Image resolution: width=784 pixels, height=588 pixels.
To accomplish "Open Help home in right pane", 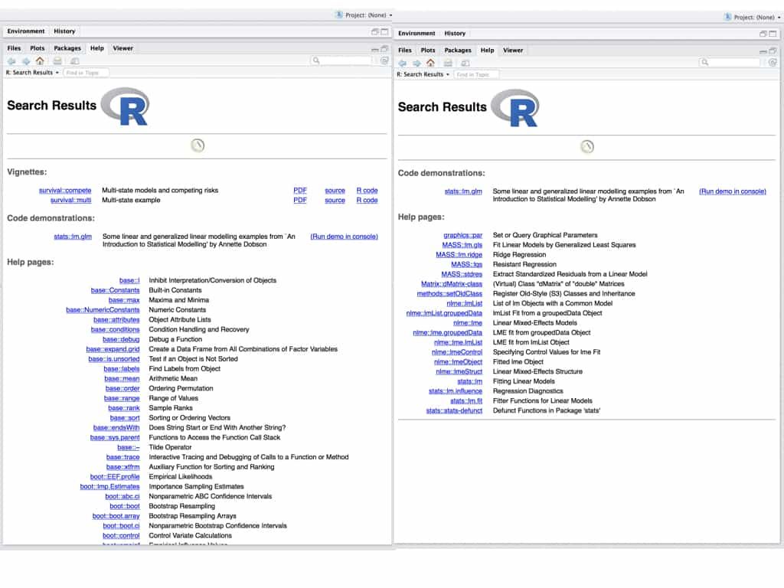I will [430, 63].
